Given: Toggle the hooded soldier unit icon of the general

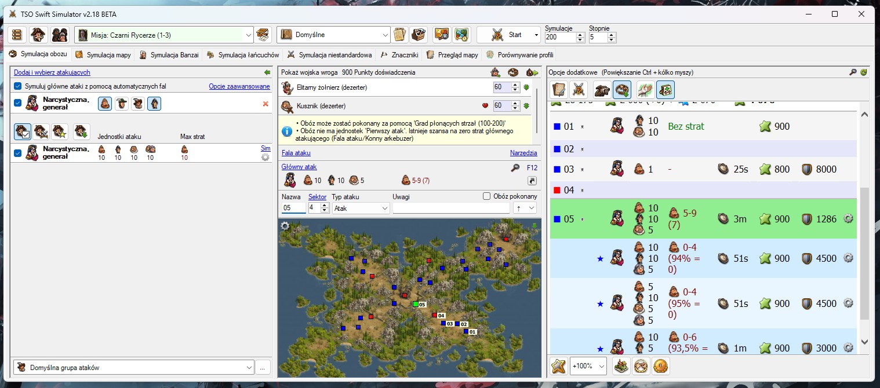Looking at the screenshot, I should (154, 104).
